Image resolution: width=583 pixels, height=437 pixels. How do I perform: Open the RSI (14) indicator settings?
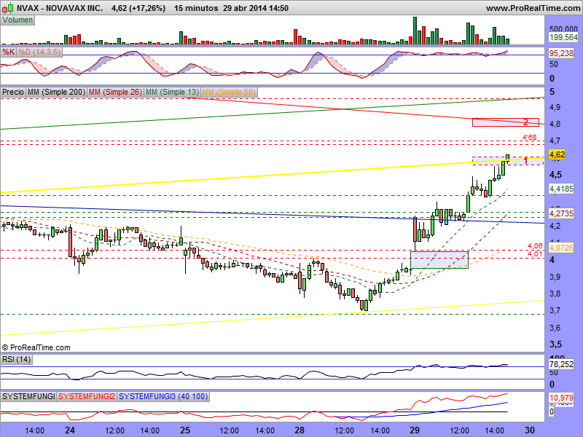click(17, 359)
